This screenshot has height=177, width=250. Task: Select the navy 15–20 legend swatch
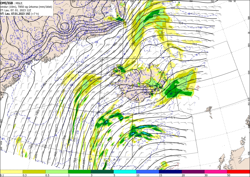coord(170,172)
